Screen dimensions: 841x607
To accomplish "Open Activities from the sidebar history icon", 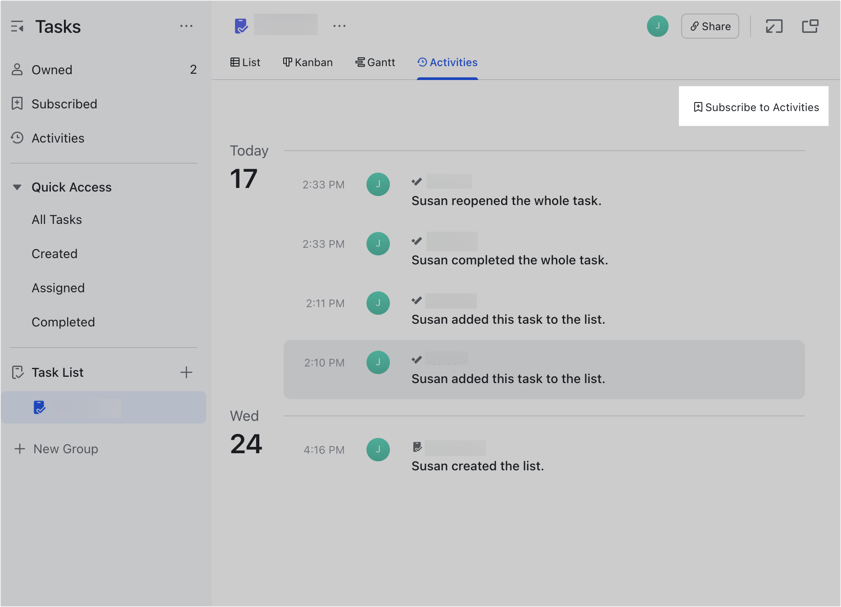I will pyautogui.click(x=17, y=138).
